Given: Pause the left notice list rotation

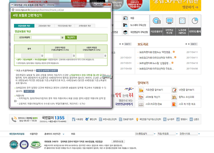Looking at the screenshot, I should (x=122, y=44).
